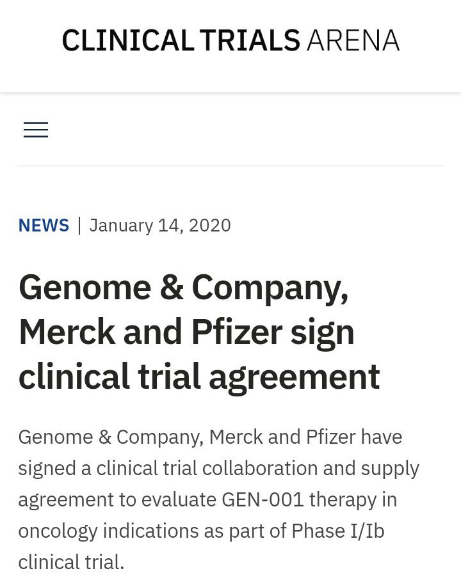Screen dimensions: 461x587
Task: Click the Clinical Trials Arena logo
Action: (x=230, y=40)
